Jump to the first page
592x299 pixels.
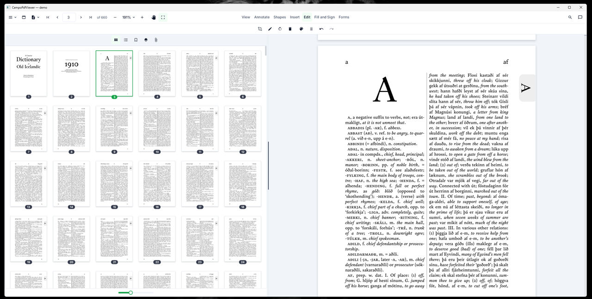pyautogui.click(x=48, y=17)
